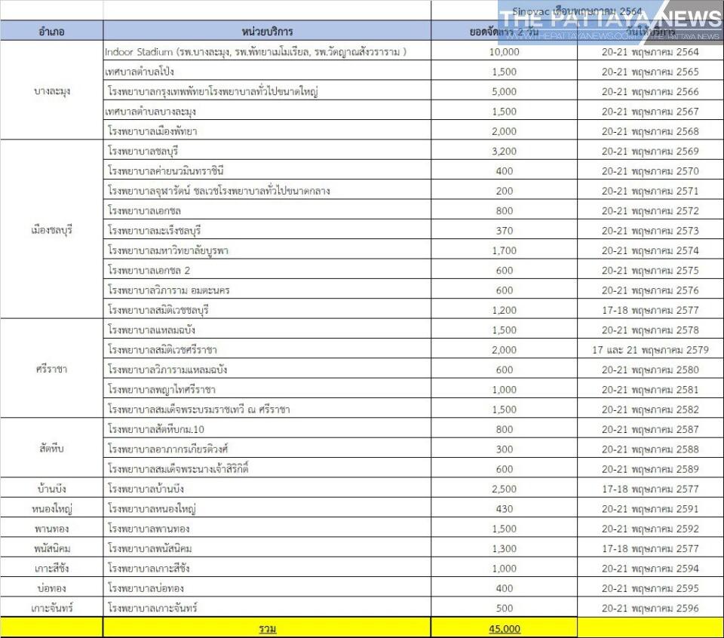Select the Indoor Stadium service unit cell

(267, 52)
